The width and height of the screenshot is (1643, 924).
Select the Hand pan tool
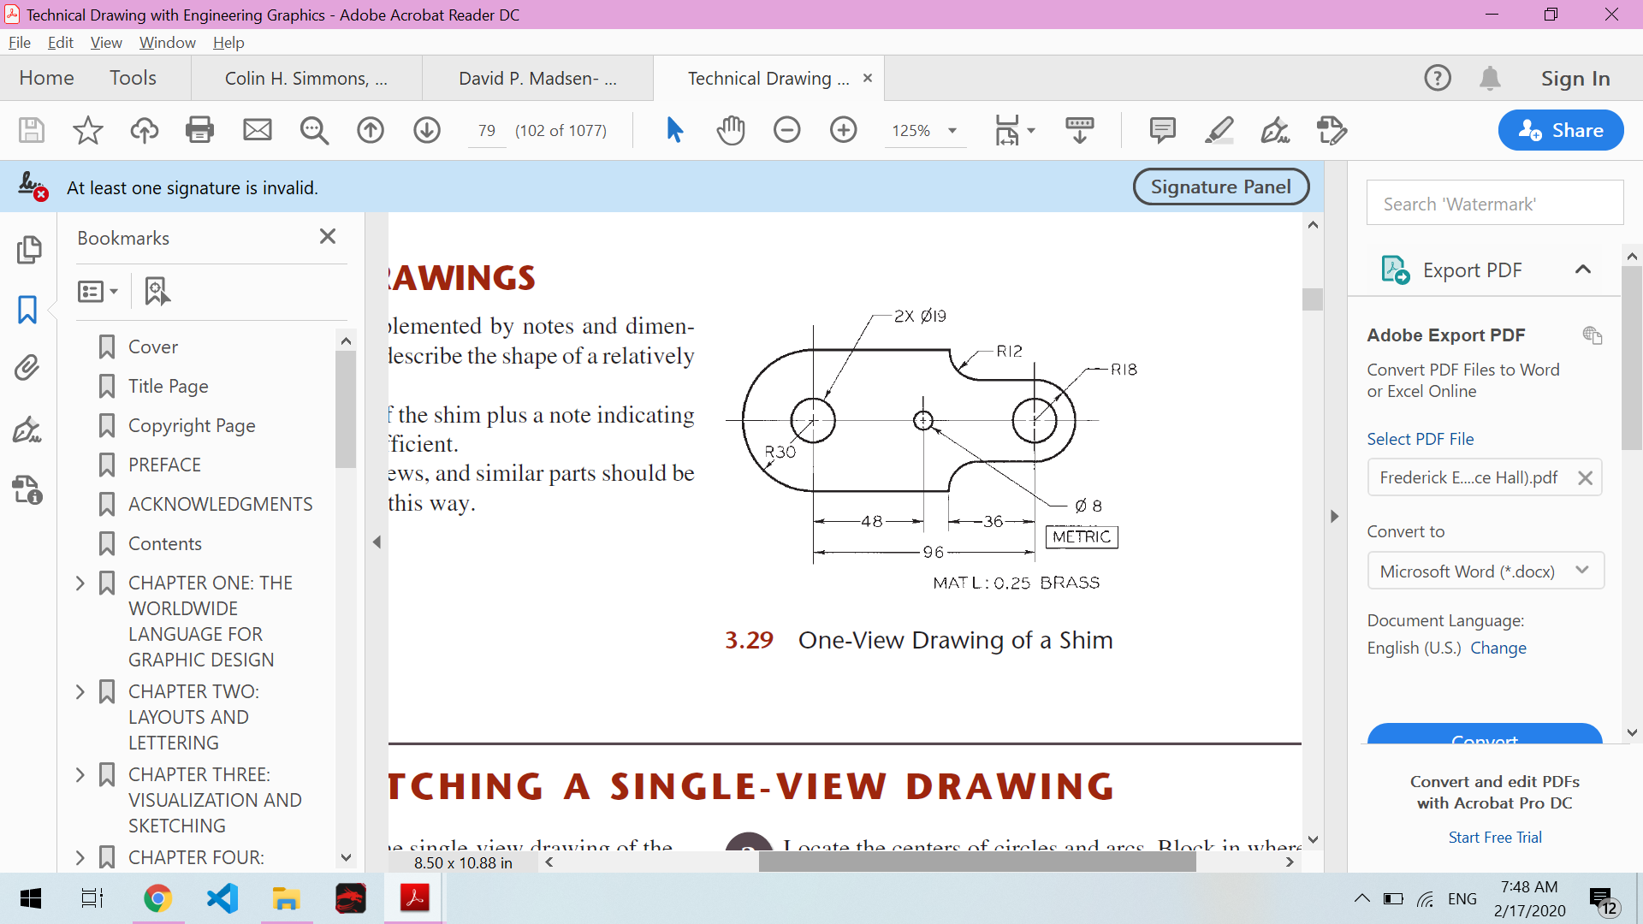[730, 130]
